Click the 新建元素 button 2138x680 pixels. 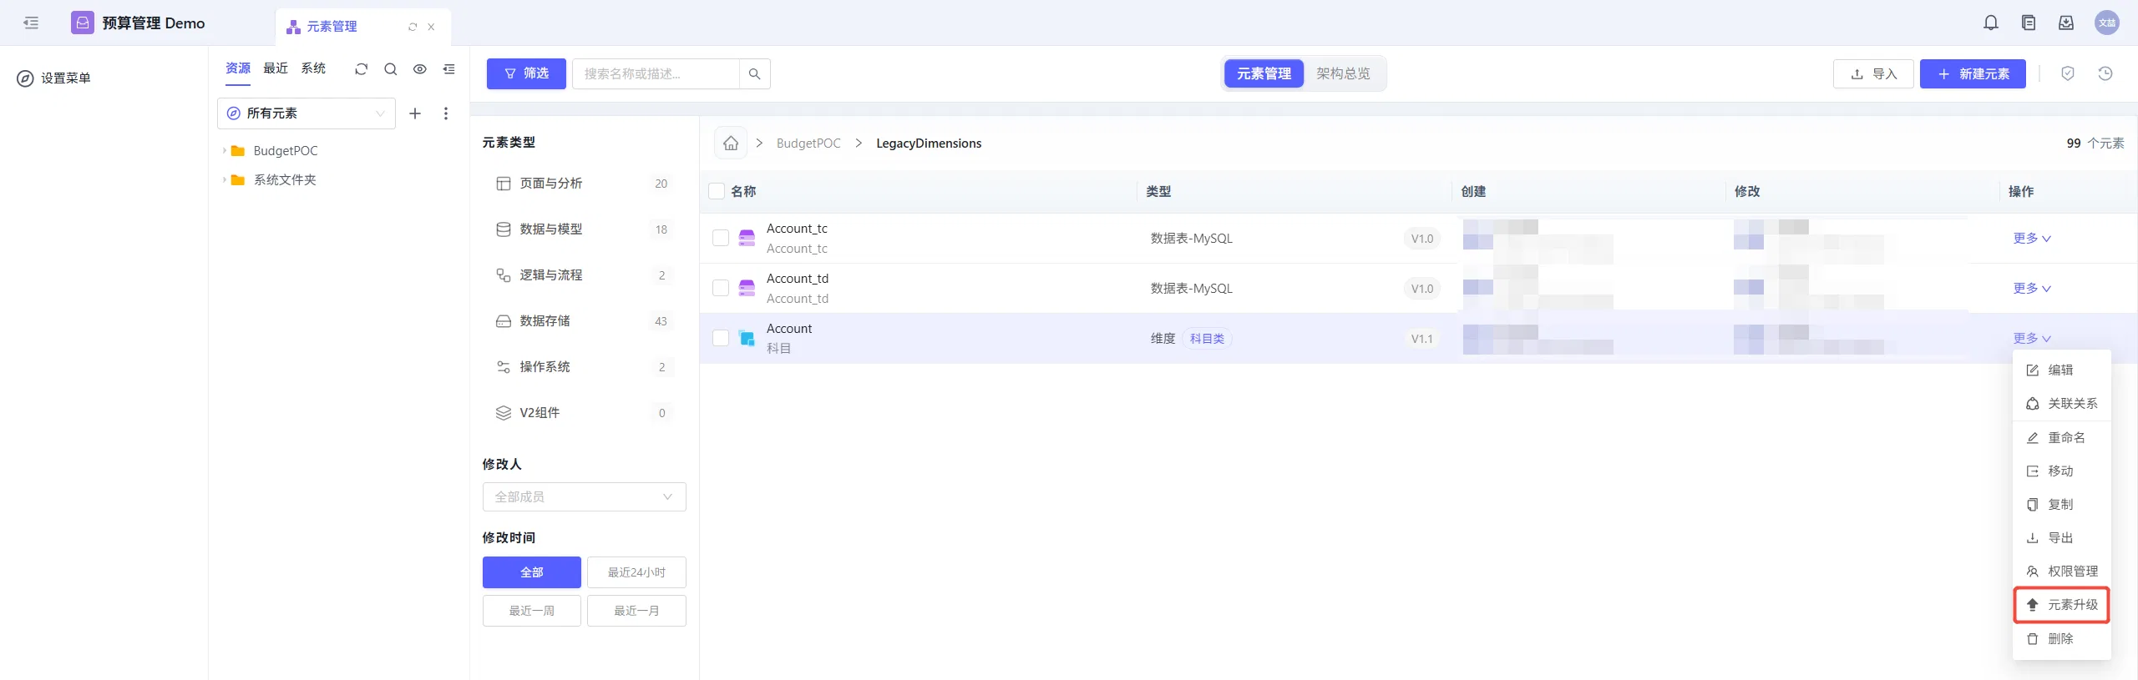pyautogui.click(x=1973, y=74)
